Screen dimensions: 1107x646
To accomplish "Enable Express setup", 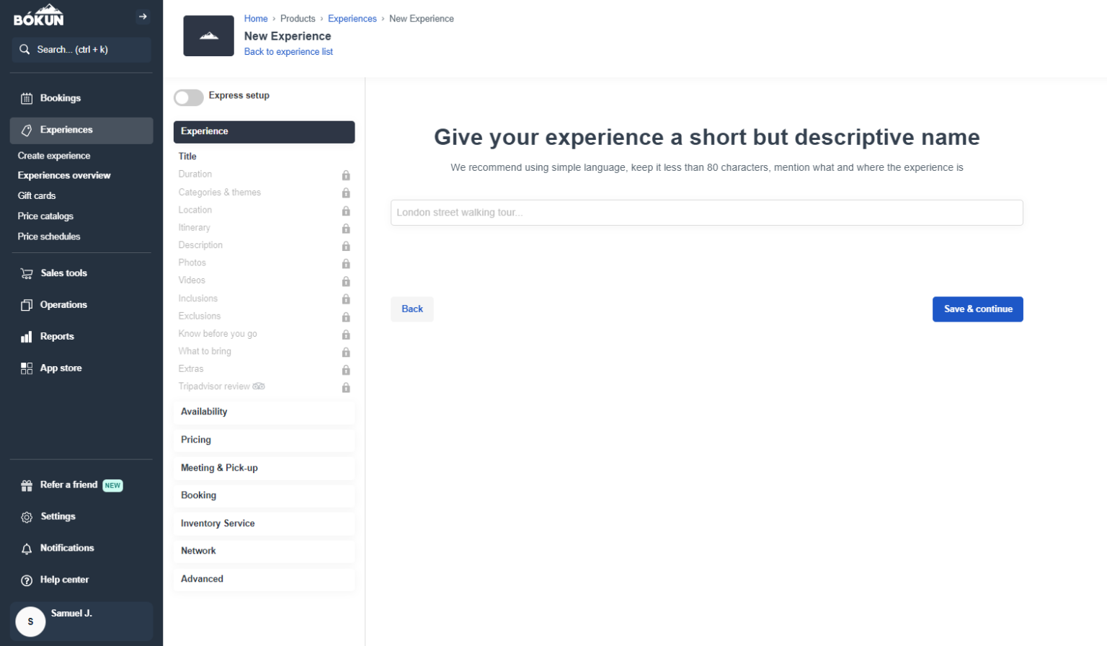I will (188, 97).
